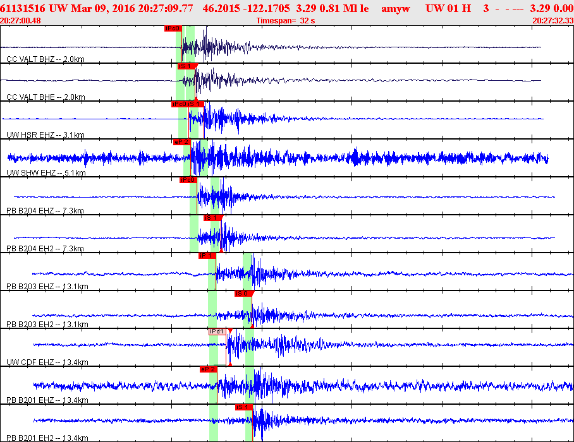Screen dimensions: 574x442
Task: Select the iPc0 pick on UW HSR EHZ trace
Action: click(179, 104)
